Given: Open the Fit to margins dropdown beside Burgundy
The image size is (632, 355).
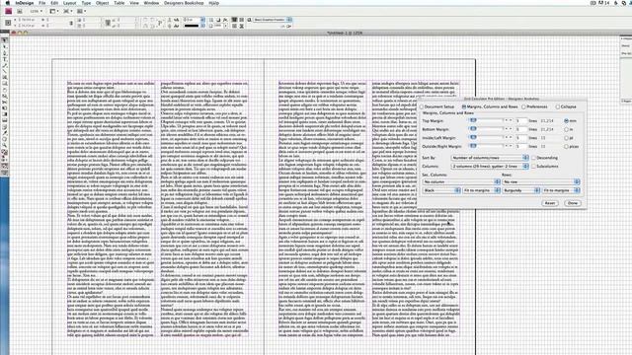Looking at the screenshot, I should [561, 190].
